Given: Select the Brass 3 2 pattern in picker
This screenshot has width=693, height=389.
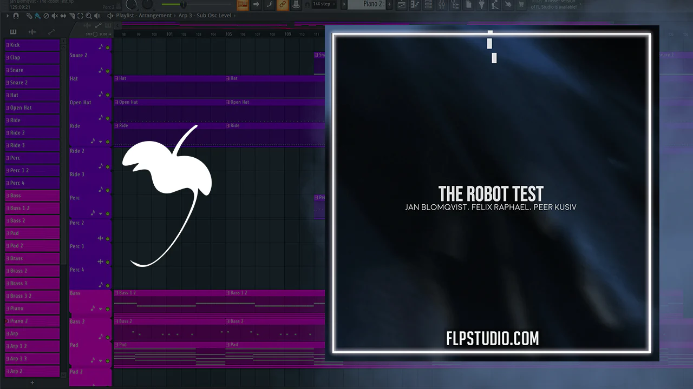Looking at the screenshot, I should pos(32,296).
